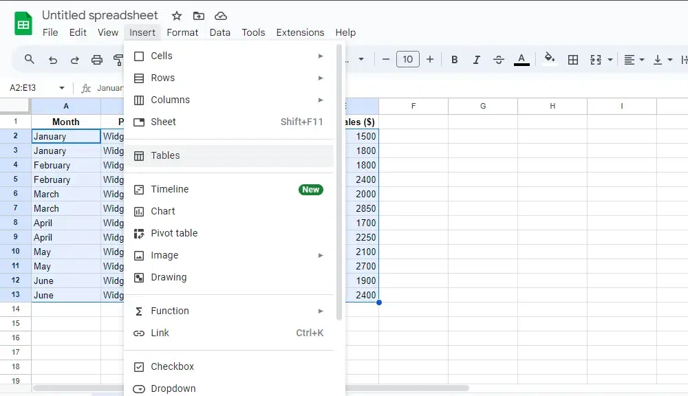Insert a Chart
The width and height of the screenshot is (688, 396).
coord(229,211)
